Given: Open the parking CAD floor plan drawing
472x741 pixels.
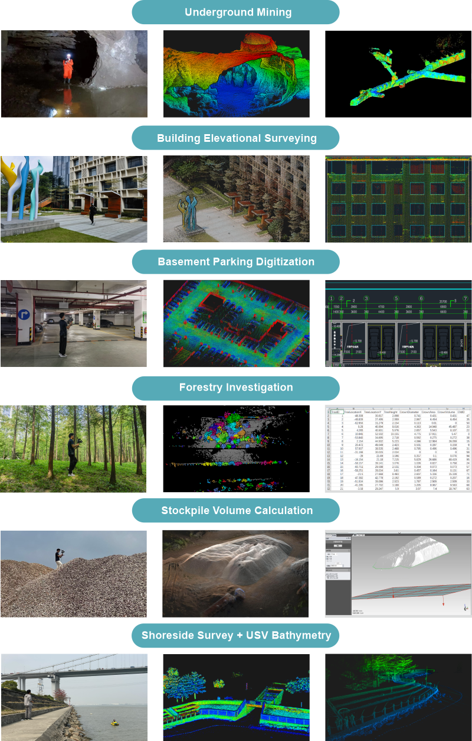Looking at the screenshot, I should tap(398, 323).
